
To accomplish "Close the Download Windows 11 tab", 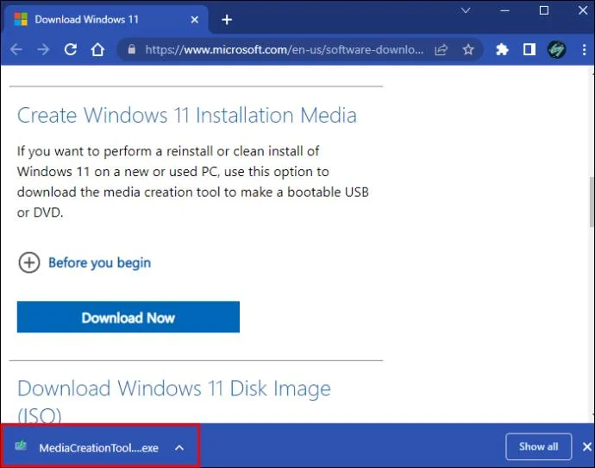I will pos(194,19).
